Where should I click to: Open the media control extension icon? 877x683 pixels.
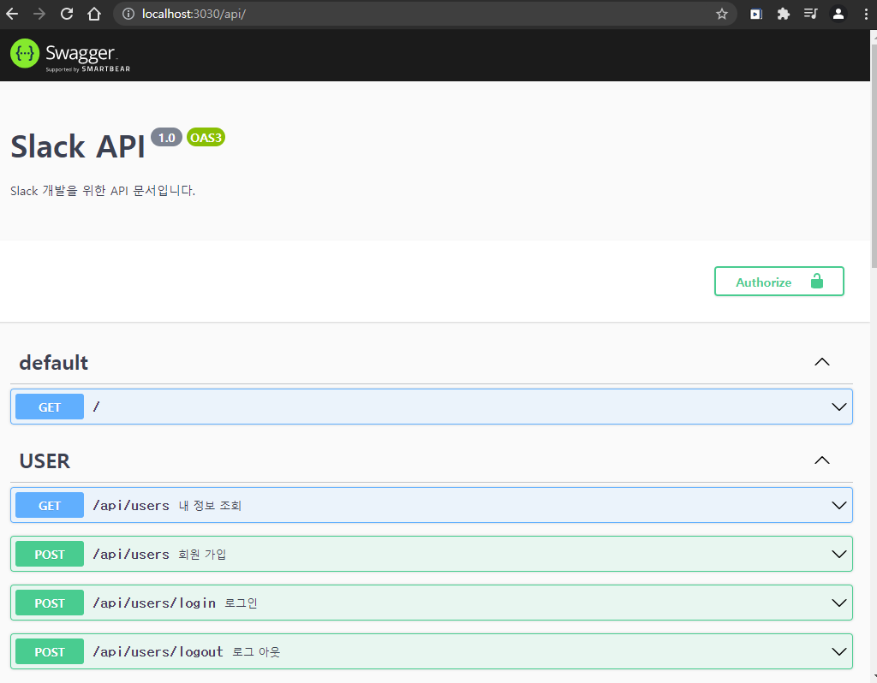coord(756,14)
